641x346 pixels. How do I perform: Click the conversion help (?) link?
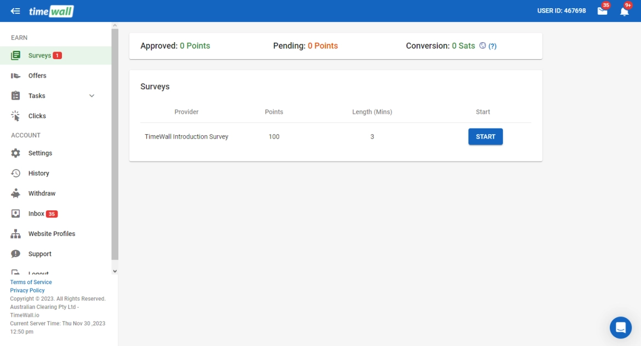493,47
